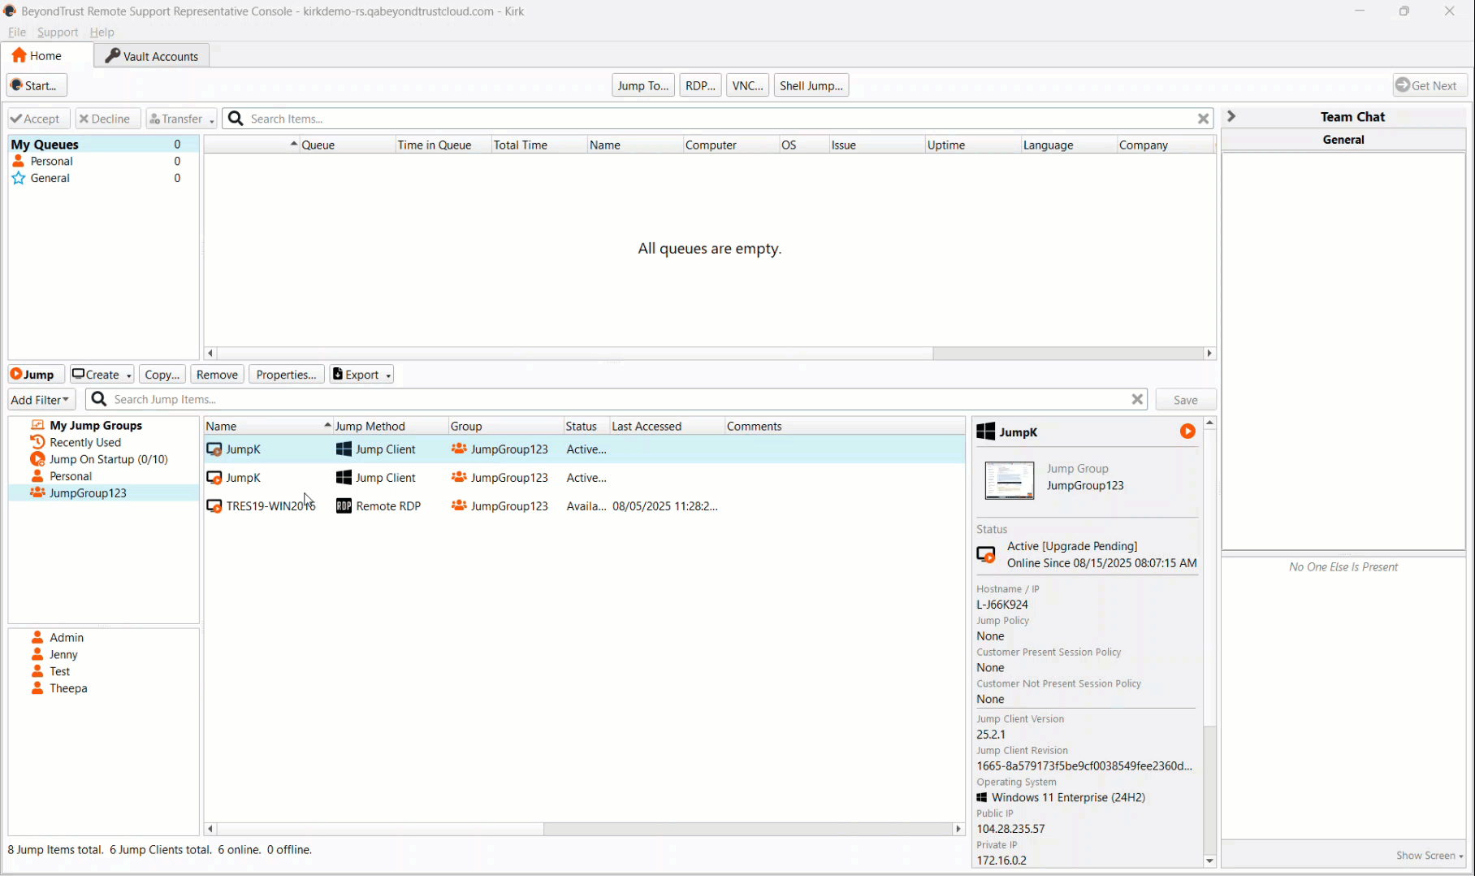Click the Copy... button
This screenshot has width=1475, height=876.
point(162,375)
